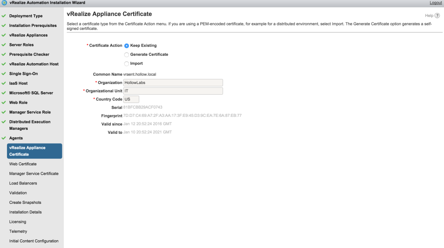Select the Import certificate radio button
Viewport: 444px width, 248px height.
(x=127, y=64)
